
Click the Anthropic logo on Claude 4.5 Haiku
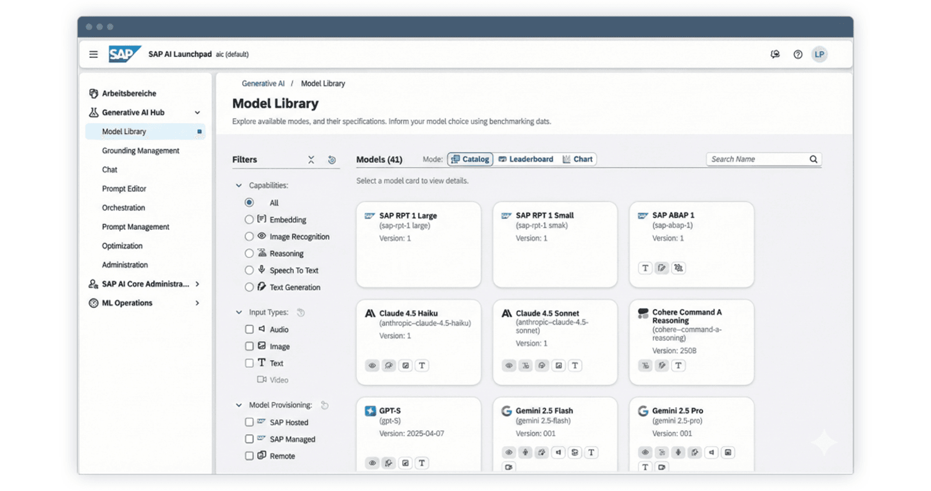(x=369, y=313)
